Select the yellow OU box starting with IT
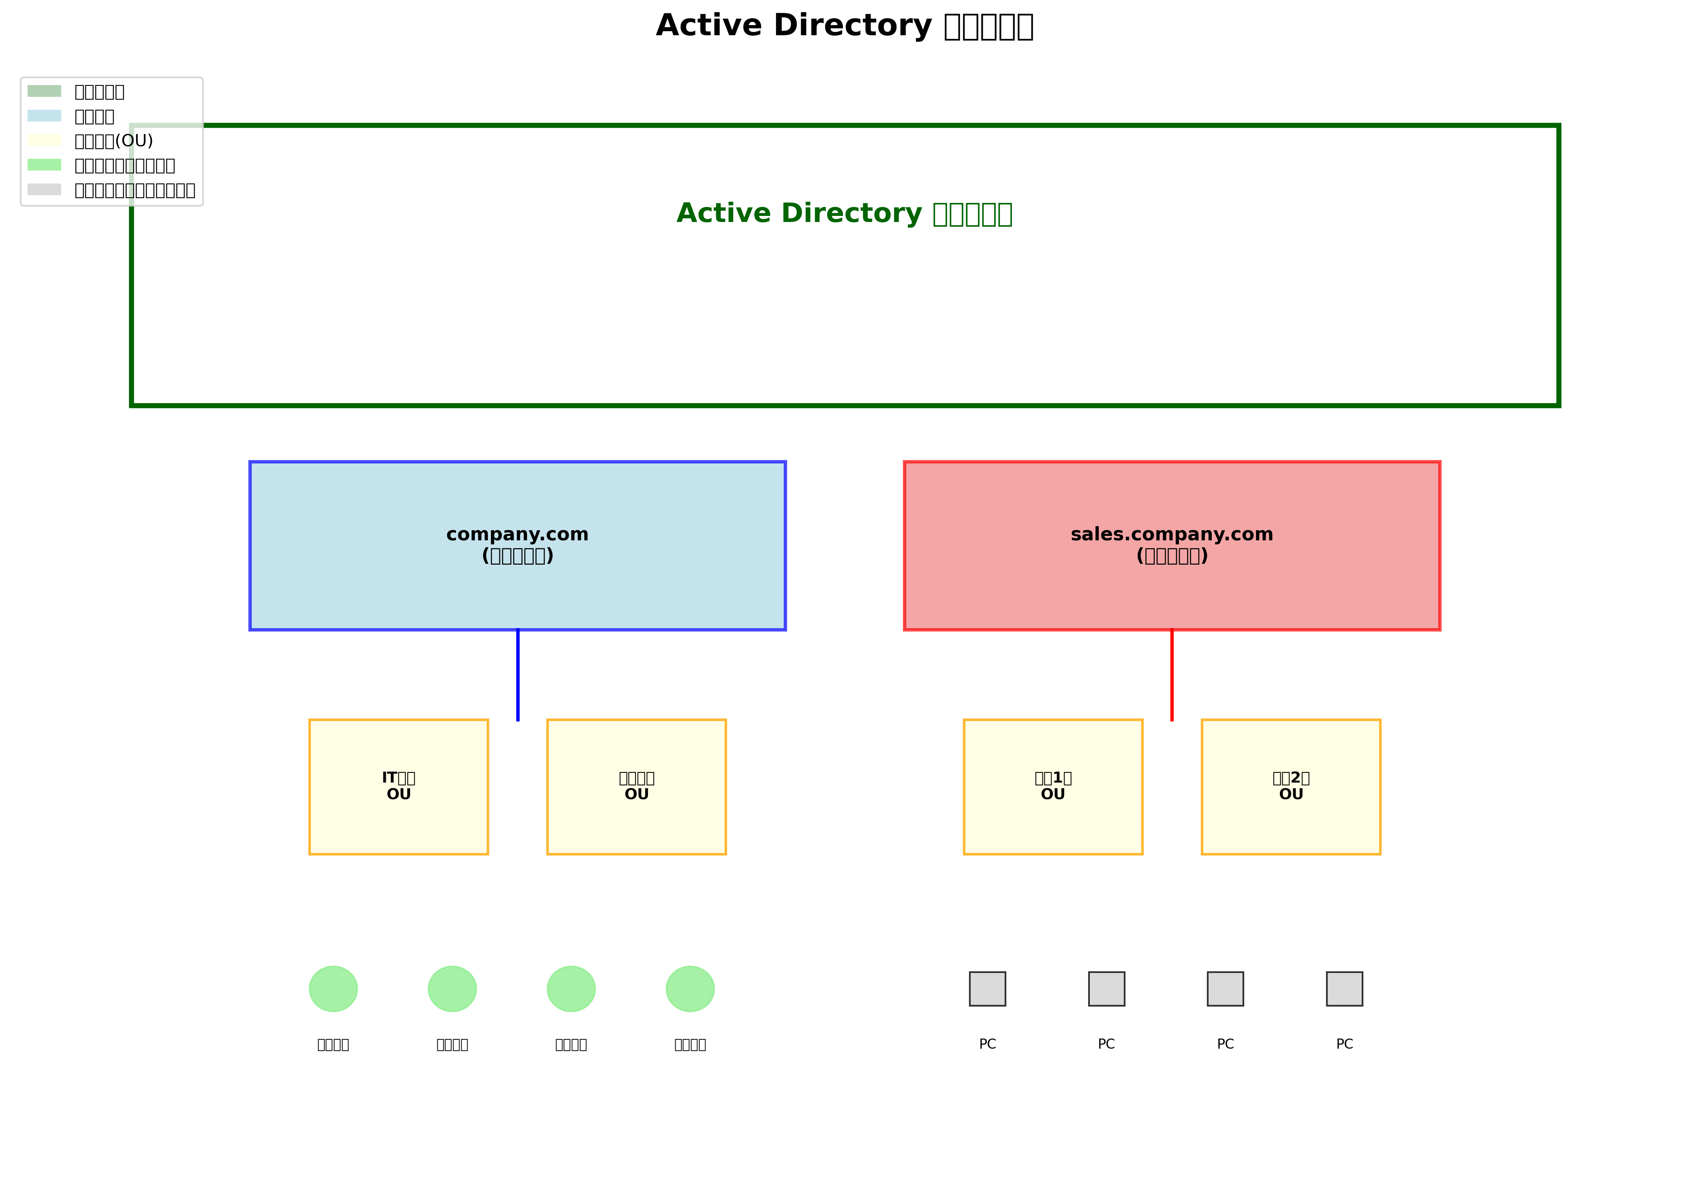This screenshot has width=1690, height=1203. 399,787
